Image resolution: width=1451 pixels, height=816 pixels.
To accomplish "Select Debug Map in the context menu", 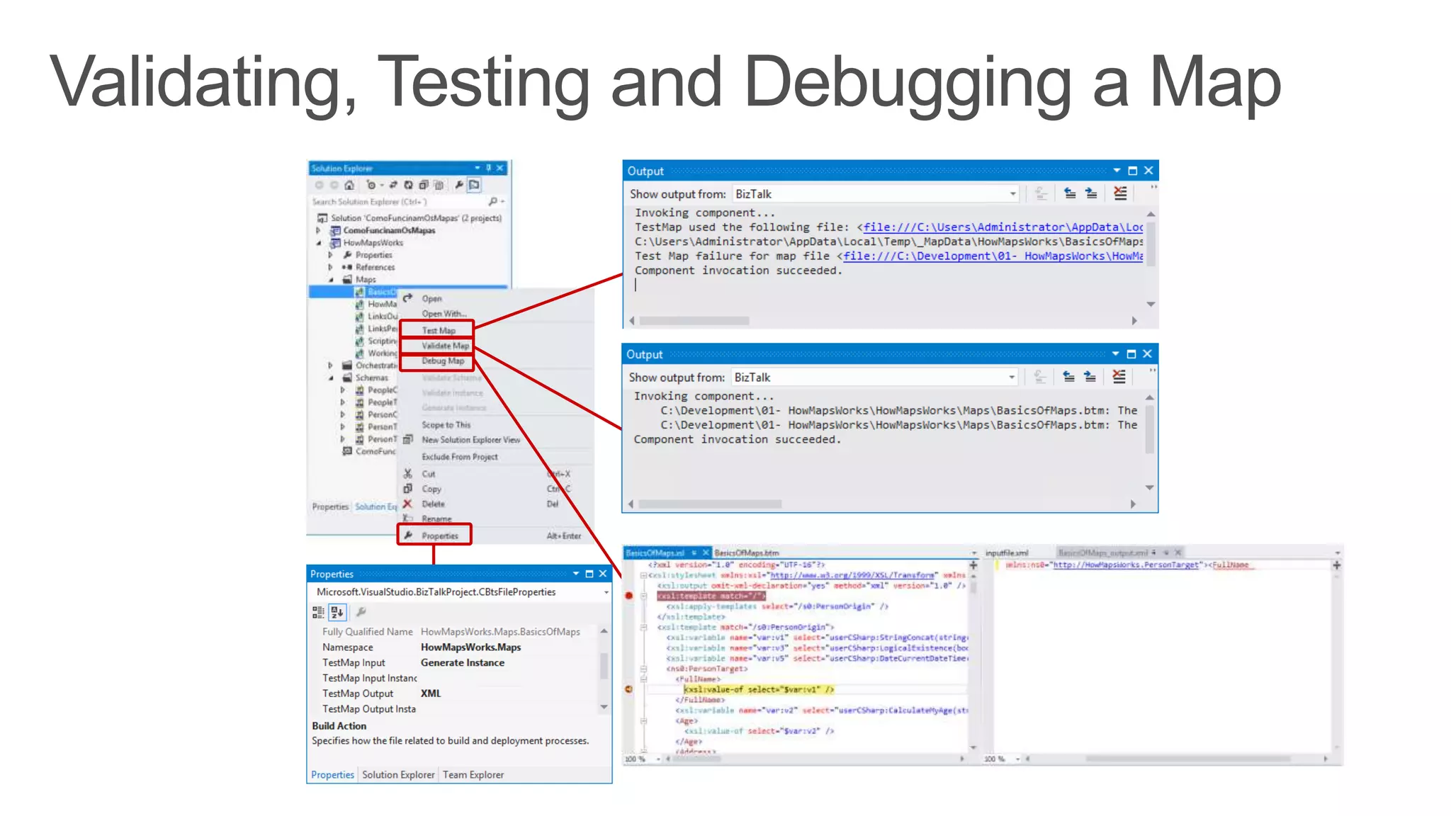I will tap(443, 361).
